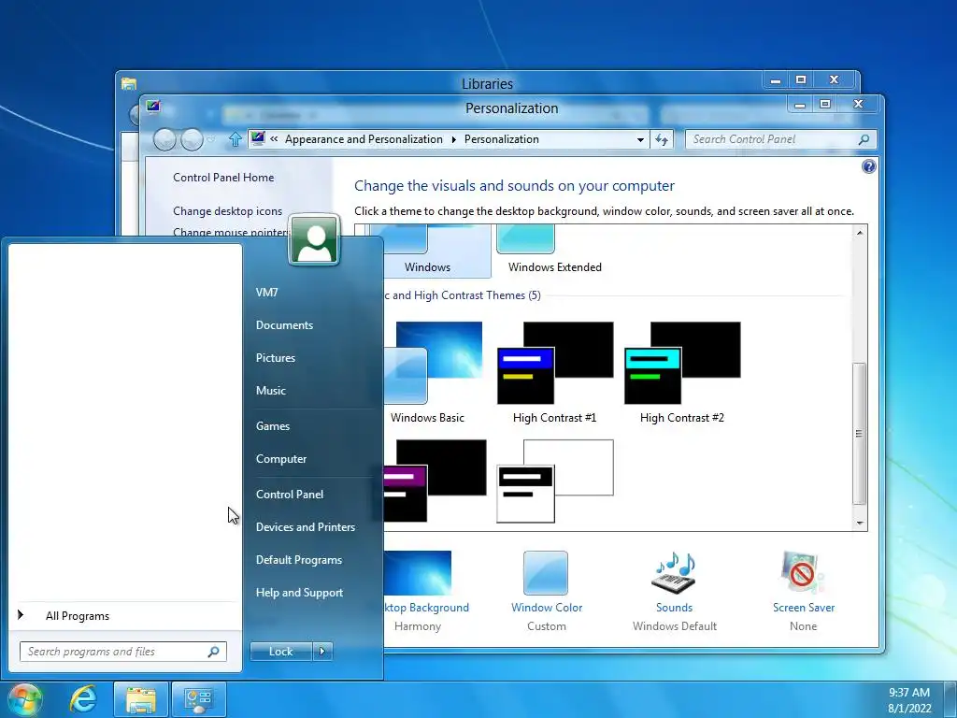Image resolution: width=957 pixels, height=718 pixels.
Task: Select the High Contrast #1 theme
Action: 555,372
